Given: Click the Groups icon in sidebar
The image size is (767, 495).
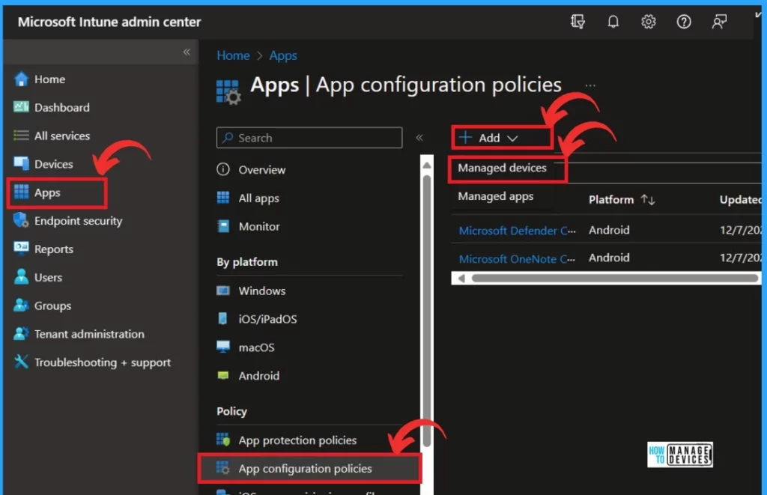Looking at the screenshot, I should (x=21, y=306).
